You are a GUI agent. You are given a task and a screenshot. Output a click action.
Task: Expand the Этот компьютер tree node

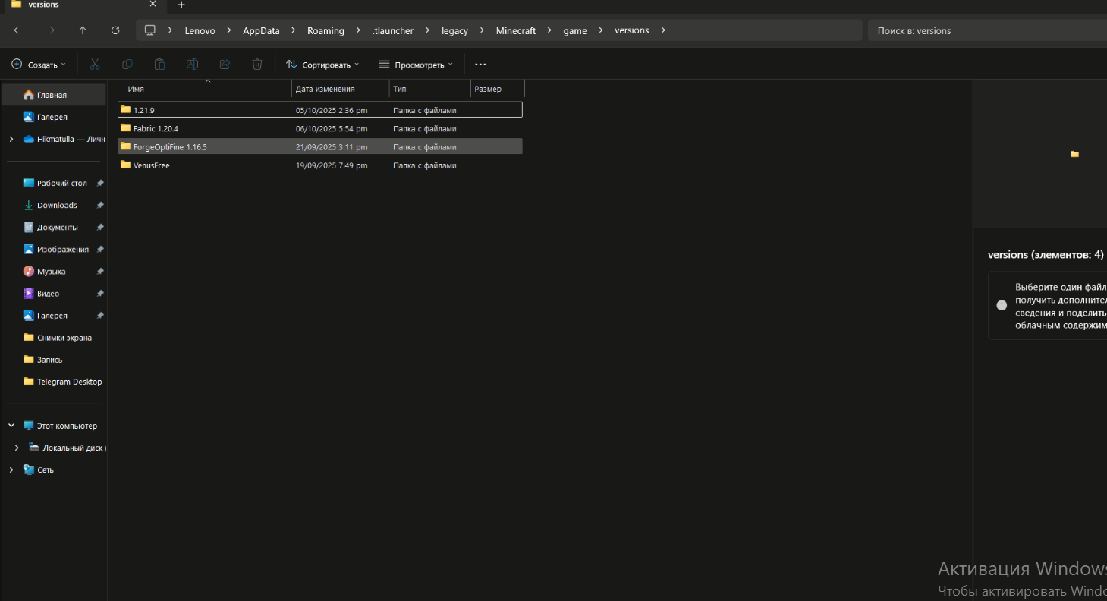coord(11,426)
